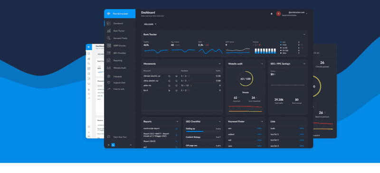Open Rank Tracker via its bar-chart sidebar icon

coord(109,31)
